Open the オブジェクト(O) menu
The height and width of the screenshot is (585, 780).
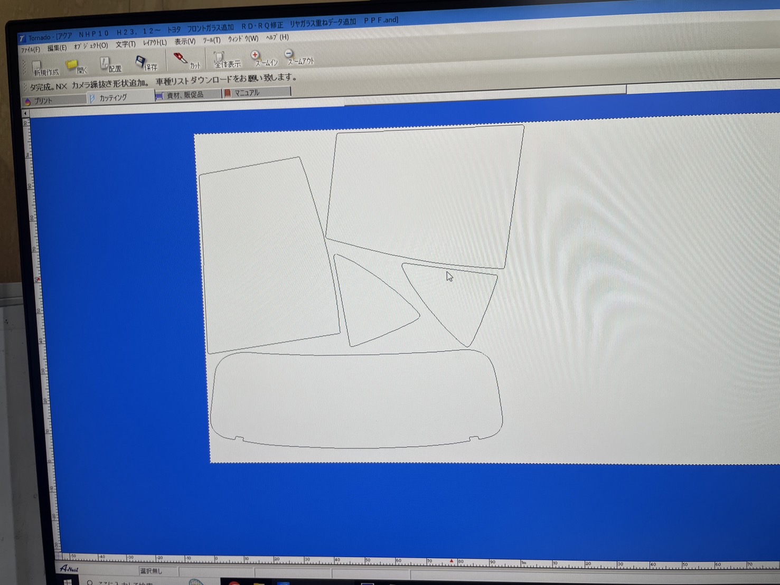[90, 46]
